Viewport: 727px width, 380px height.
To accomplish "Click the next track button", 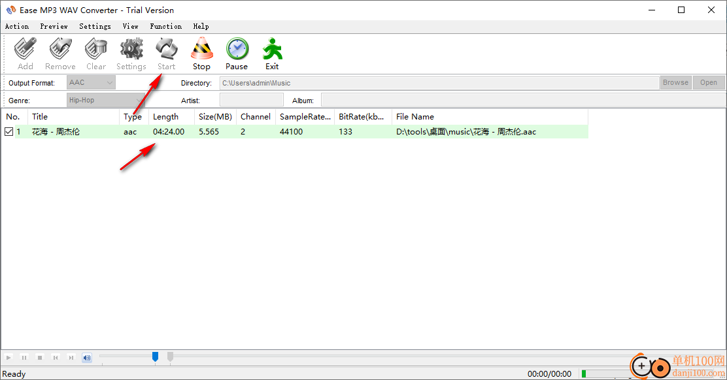I will pyautogui.click(x=71, y=357).
